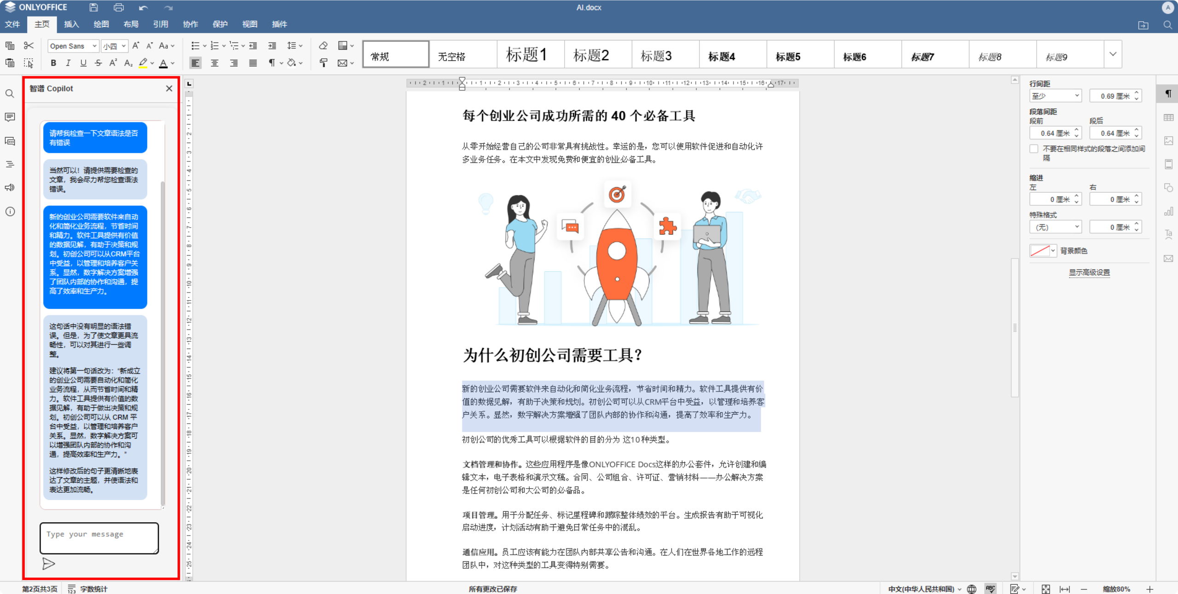
Task: Toggle underline formatting
Action: pyautogui.click(x=83, y=63)
